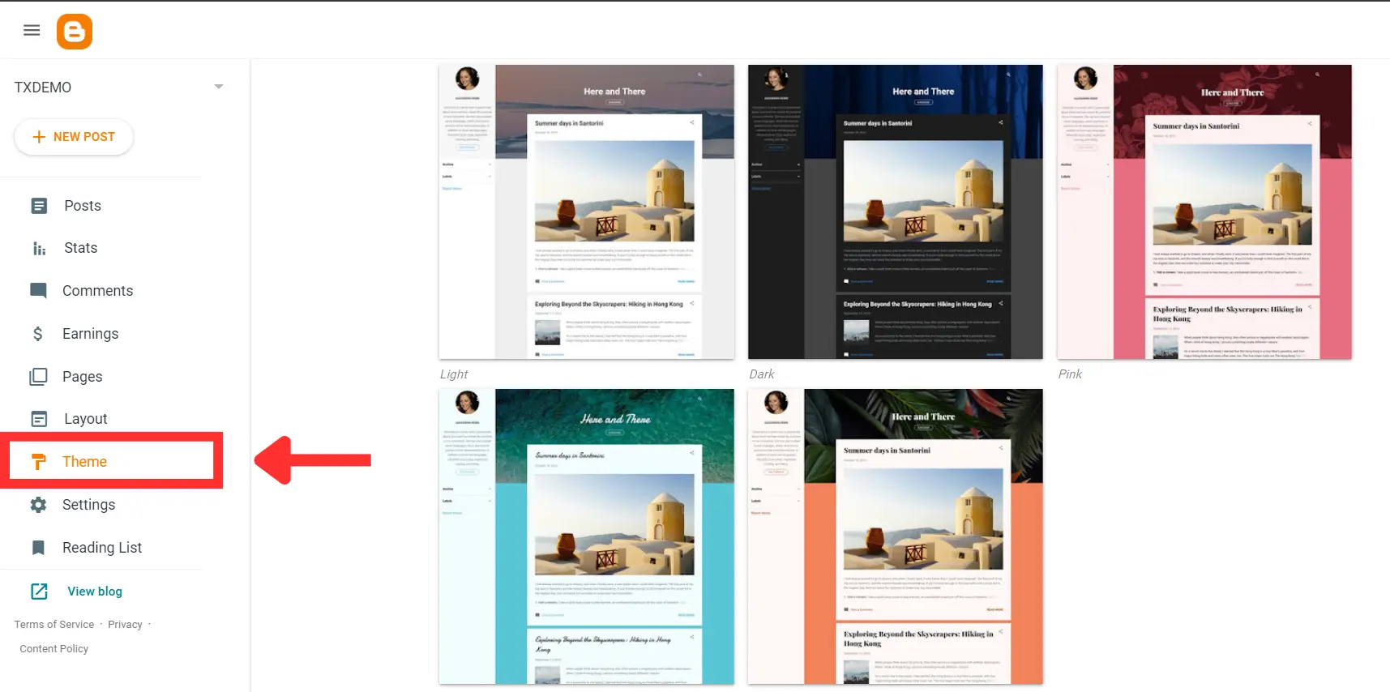This screenshot has width=1390, height=692.
Task: Click the View blog external link icon
Action: tap(39, 592)
